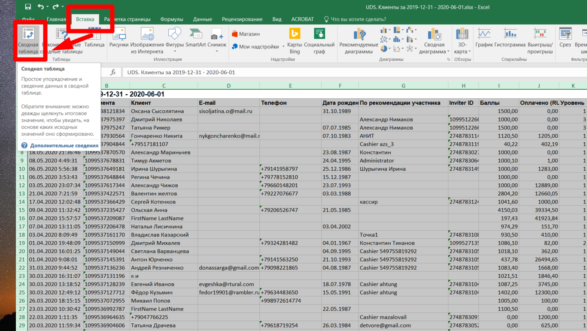Select phone cell +998972614774
The width and height of the screenshot is (587, 331).
tap(290, 301)
